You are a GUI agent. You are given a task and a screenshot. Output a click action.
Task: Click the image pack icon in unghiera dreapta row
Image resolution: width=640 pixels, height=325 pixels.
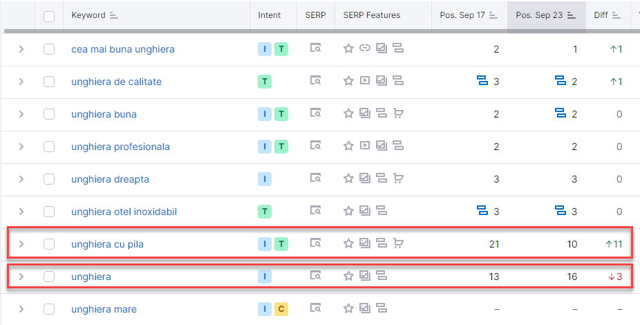pos(365,178)
